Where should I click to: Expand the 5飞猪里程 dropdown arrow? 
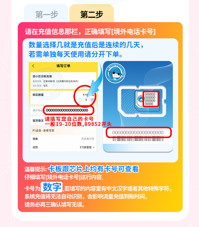94,147
